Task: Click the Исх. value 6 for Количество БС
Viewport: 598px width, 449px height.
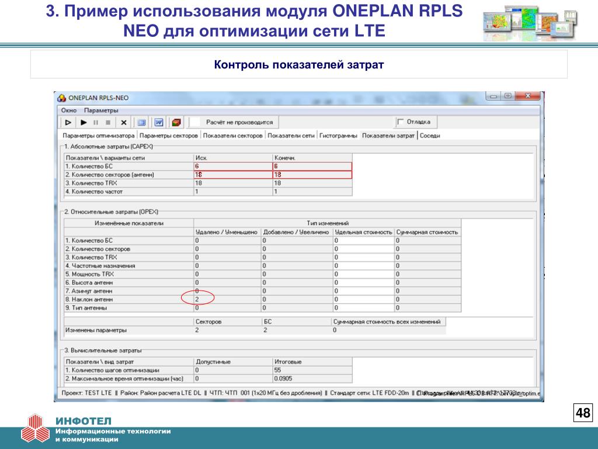Action: (x=233, y=167)
